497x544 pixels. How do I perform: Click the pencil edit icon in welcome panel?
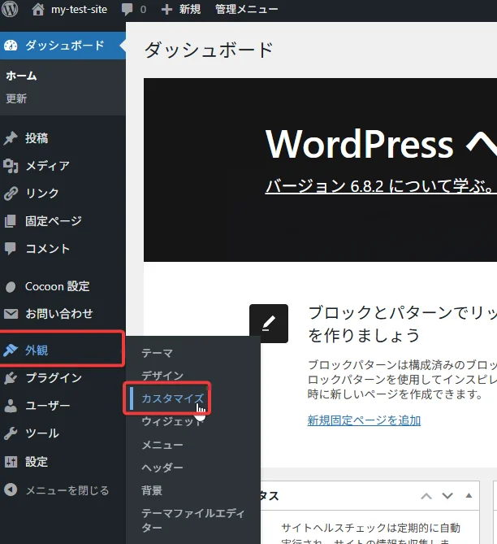269,324
